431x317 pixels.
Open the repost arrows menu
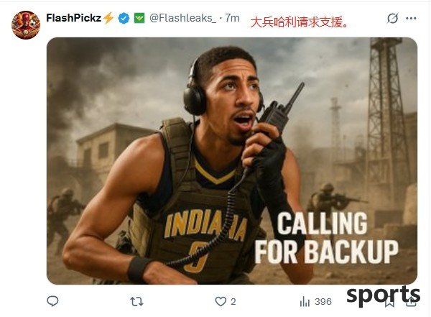point(136,302)
